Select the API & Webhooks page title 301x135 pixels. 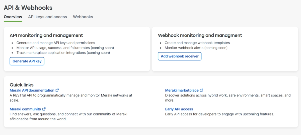28,8
